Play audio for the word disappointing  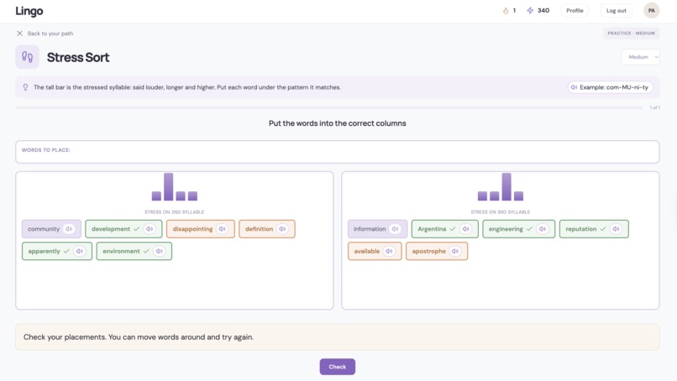pyautogui.click(x=222, y=229)
